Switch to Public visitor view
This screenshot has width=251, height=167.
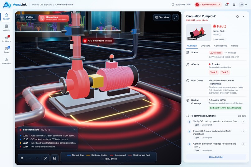(x=28, y=18)
